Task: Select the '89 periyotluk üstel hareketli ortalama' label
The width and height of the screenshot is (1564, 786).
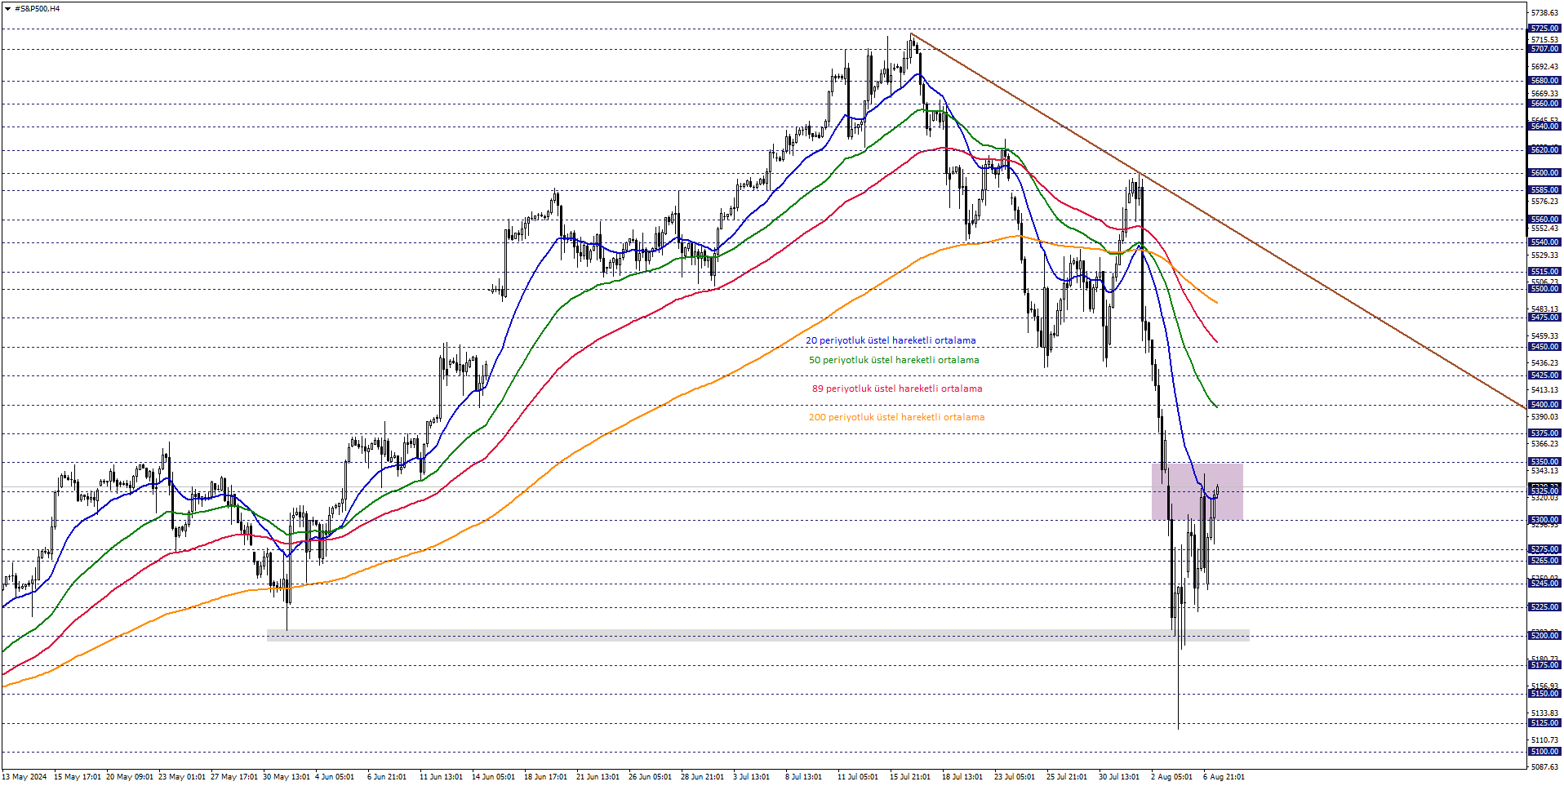Action: point(897,389)
